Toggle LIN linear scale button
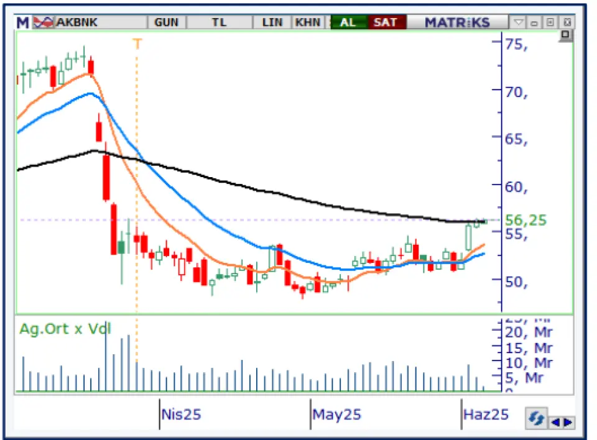 (272, 22)
